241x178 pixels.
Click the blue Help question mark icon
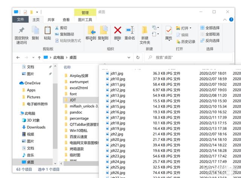[231, 20]
